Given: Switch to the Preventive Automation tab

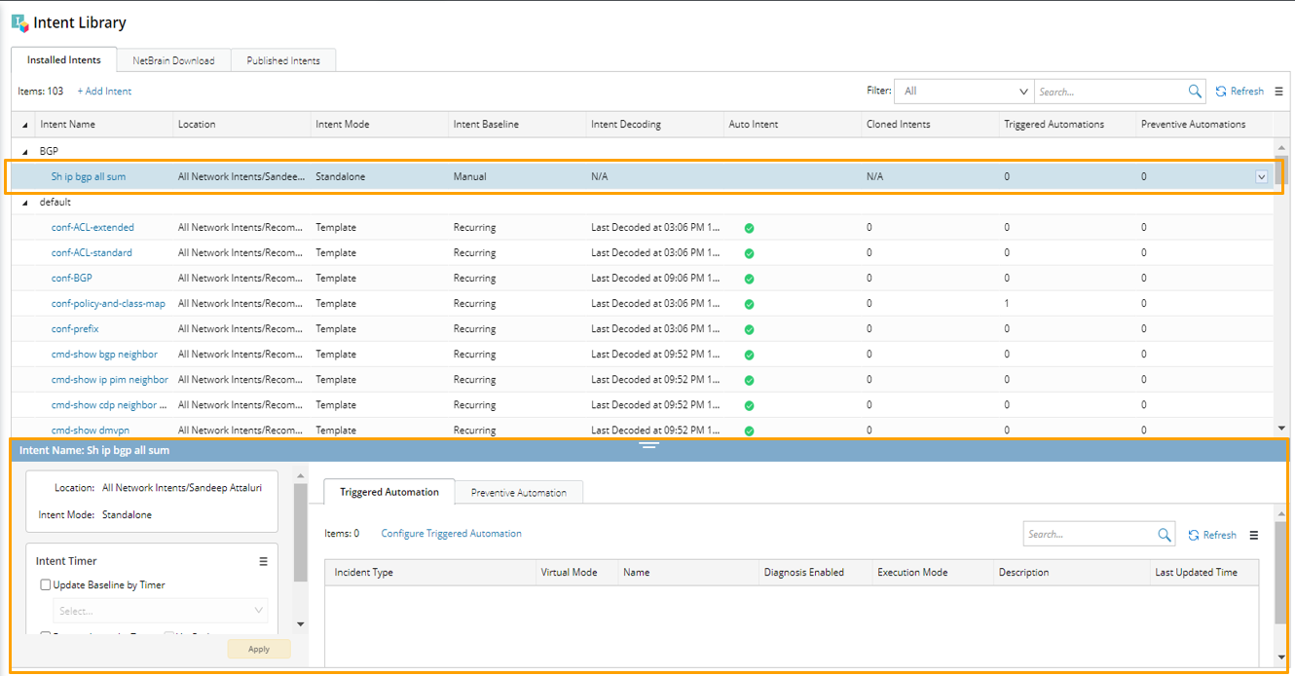Looking at the screenshot, I should pyautogui.click(x=519, y=493).
